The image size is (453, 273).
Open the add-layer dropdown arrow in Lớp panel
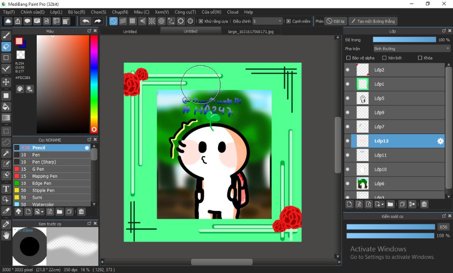(x=383, y=205)
